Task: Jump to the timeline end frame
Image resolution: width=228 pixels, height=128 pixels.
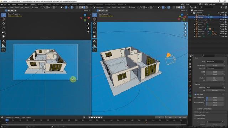Action: pyautogui.click(x=102, y=117)
